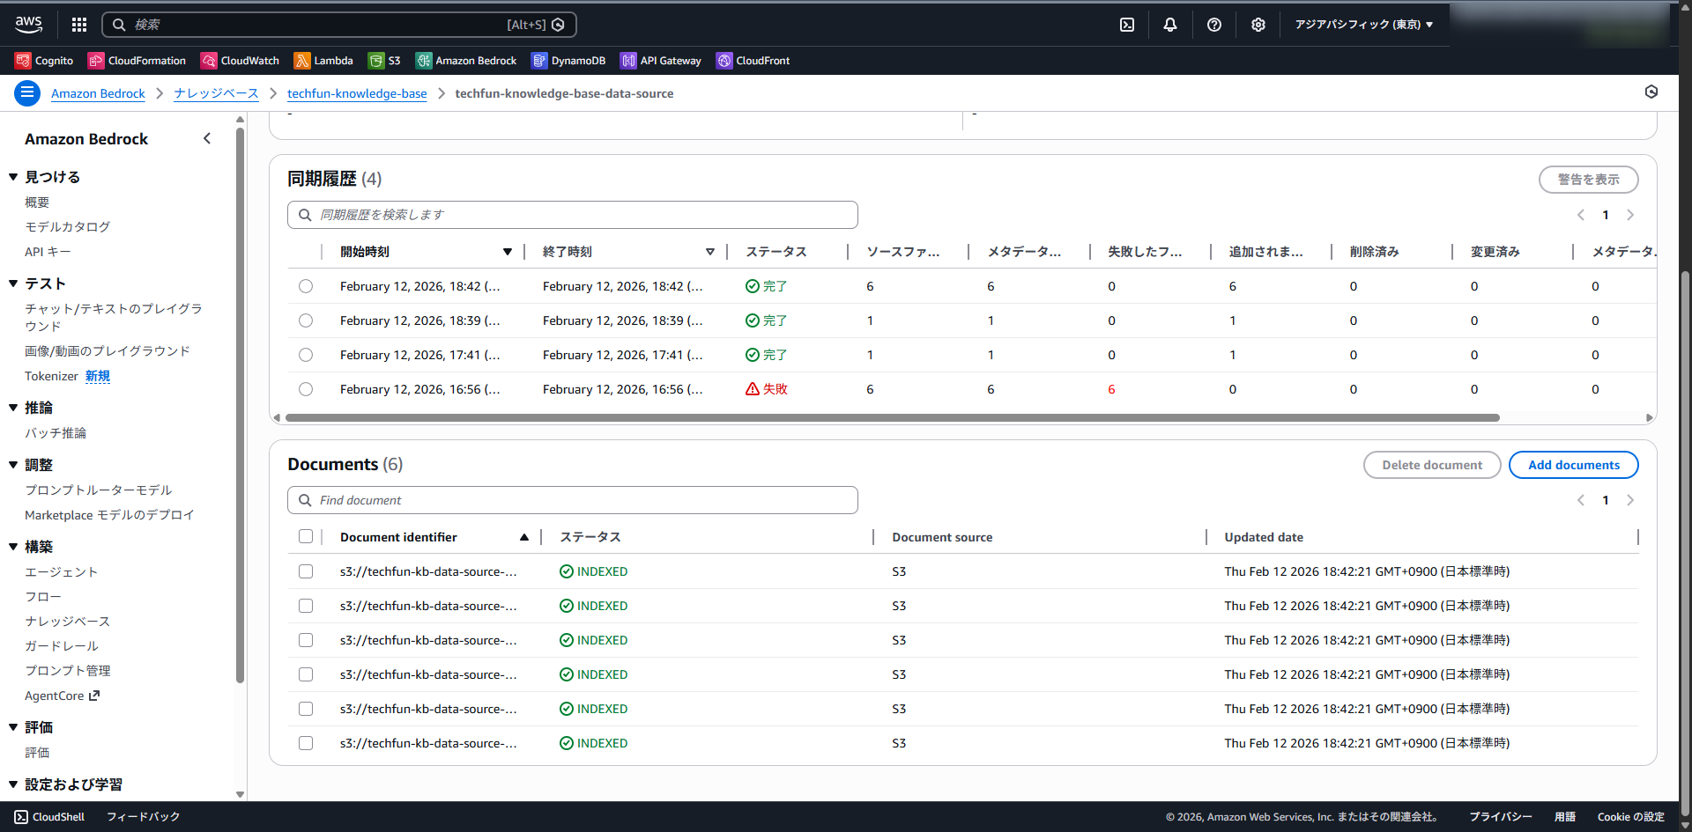This screenshot has height=832, width=1692.
Task: Check the select-all documents checkbox
Action: coord(306,536)
